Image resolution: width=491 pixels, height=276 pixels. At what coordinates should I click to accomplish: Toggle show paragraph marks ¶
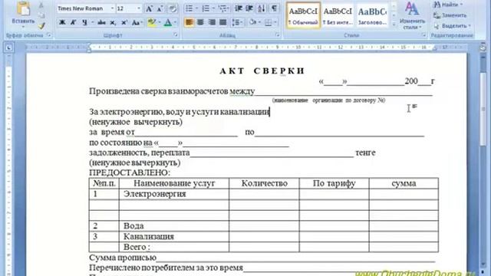(275, 8)
